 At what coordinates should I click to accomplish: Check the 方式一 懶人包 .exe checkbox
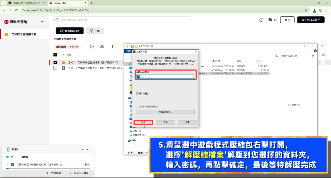[55, 68]
